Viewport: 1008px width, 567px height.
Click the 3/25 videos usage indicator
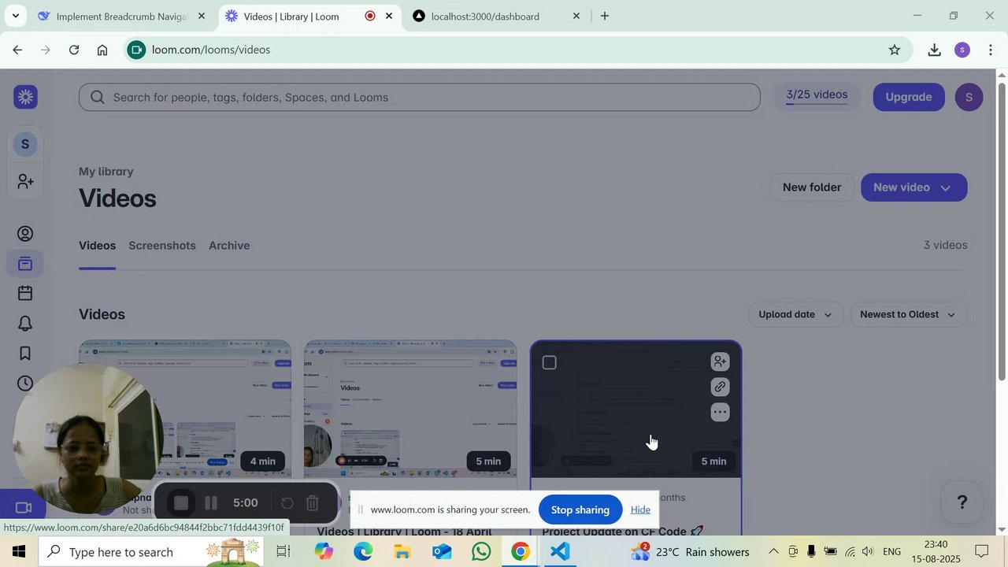tap(817, 96)
